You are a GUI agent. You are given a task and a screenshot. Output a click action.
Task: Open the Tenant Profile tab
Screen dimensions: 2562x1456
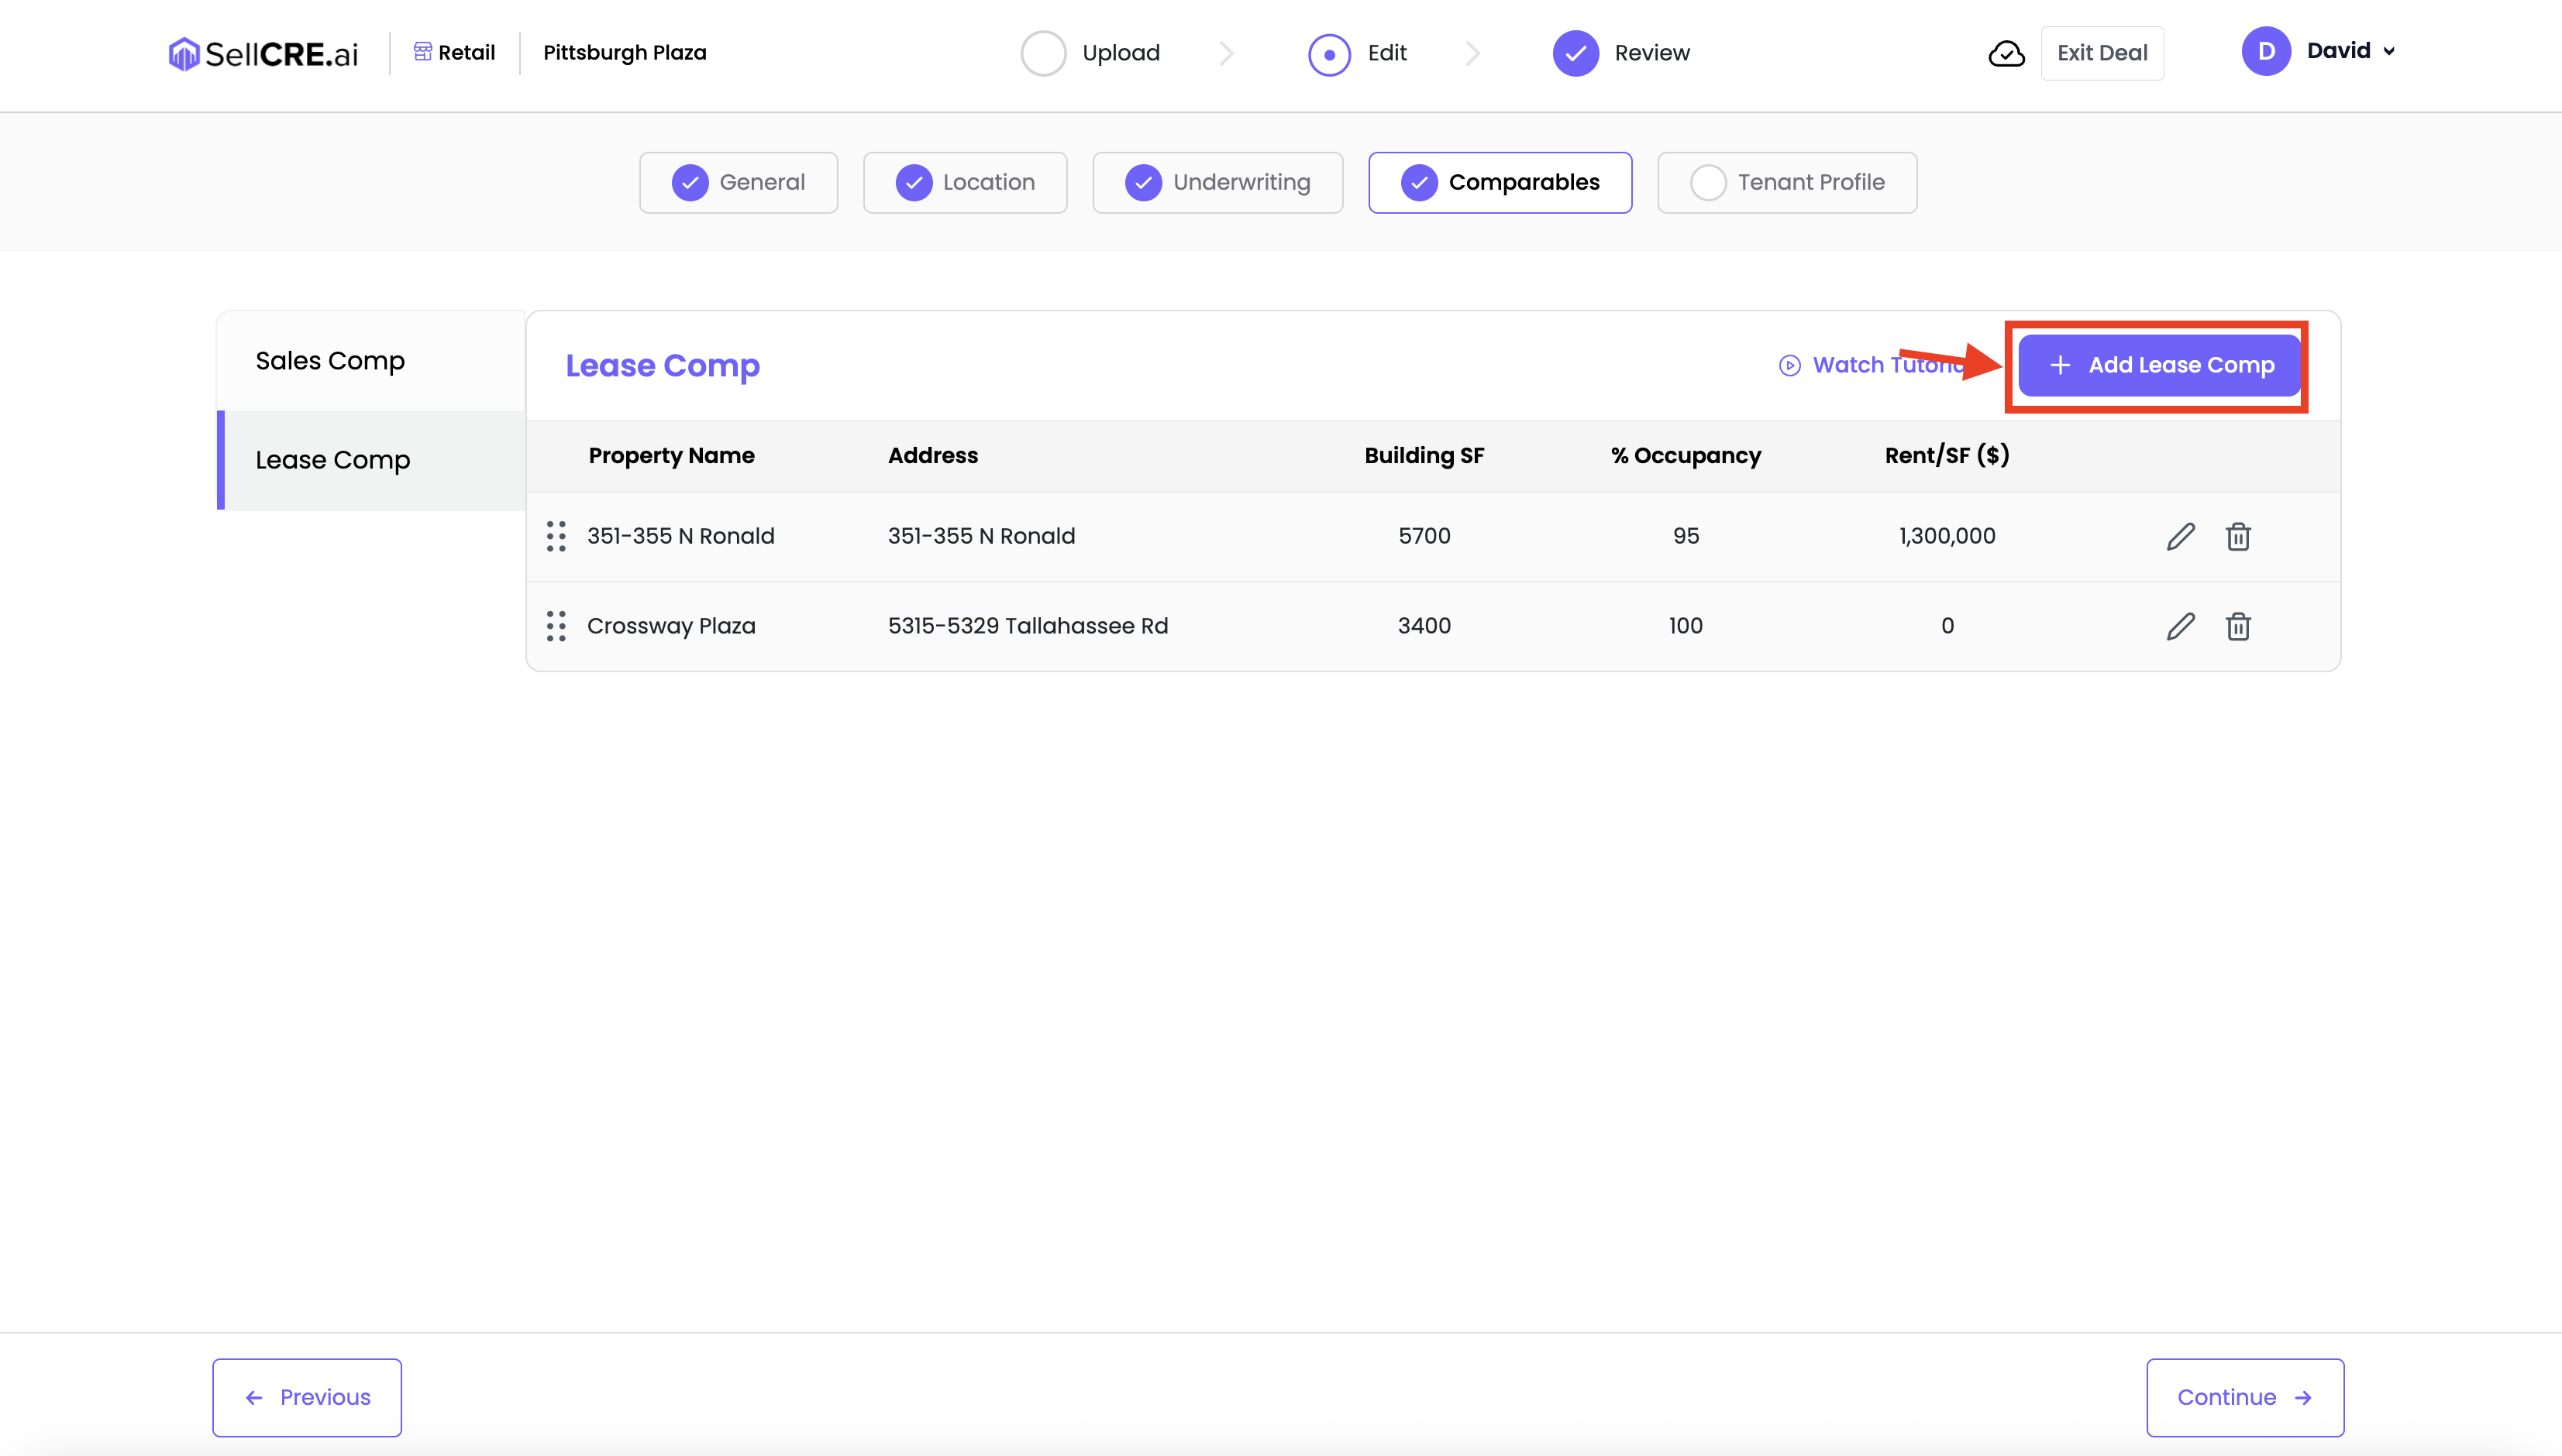tap(1787, 183)
